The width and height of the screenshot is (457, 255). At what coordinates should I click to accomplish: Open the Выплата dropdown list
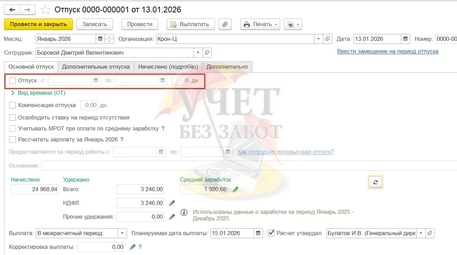[x=123, y=233]
